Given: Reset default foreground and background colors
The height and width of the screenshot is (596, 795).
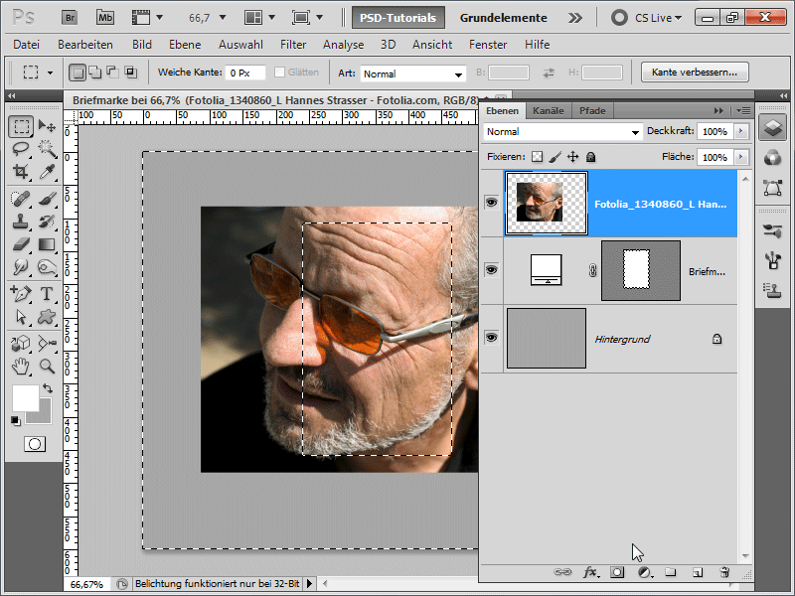Looking at the screenshot, I should 15,420.
